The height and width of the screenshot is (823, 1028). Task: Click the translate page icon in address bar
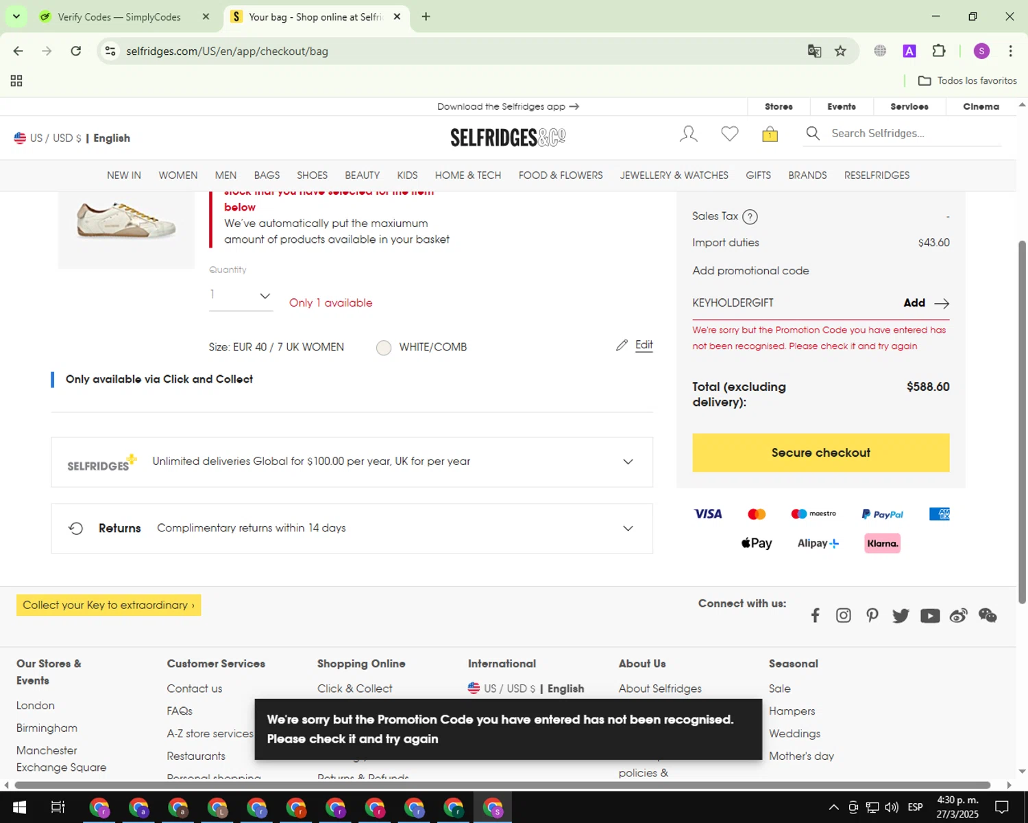(814, 51)
